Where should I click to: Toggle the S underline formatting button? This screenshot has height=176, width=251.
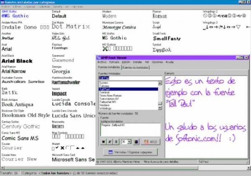click(x=116, y=142)
